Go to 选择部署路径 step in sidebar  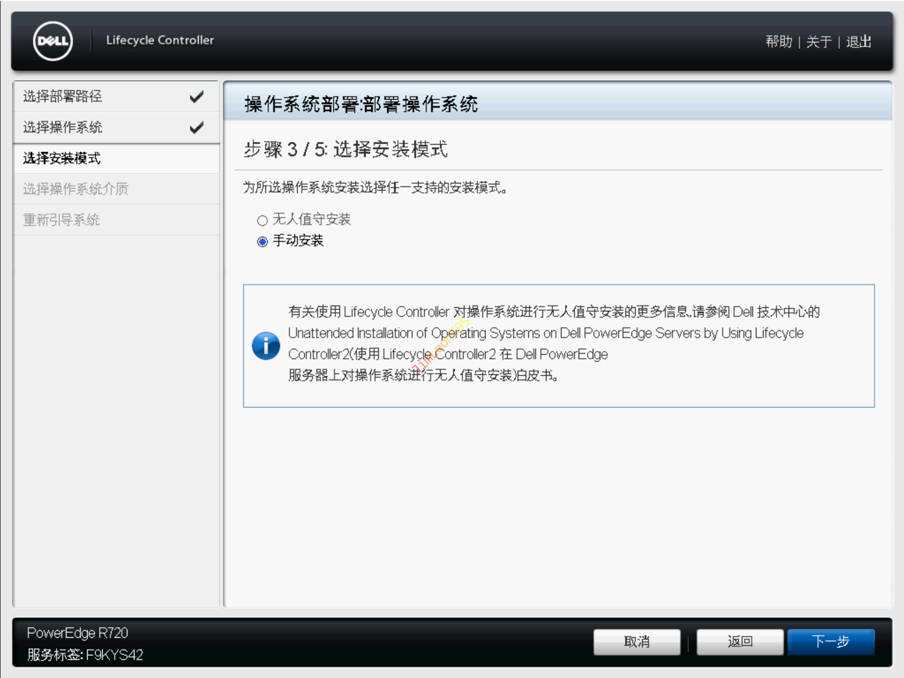pyautogui.click(x=62, y=96)
